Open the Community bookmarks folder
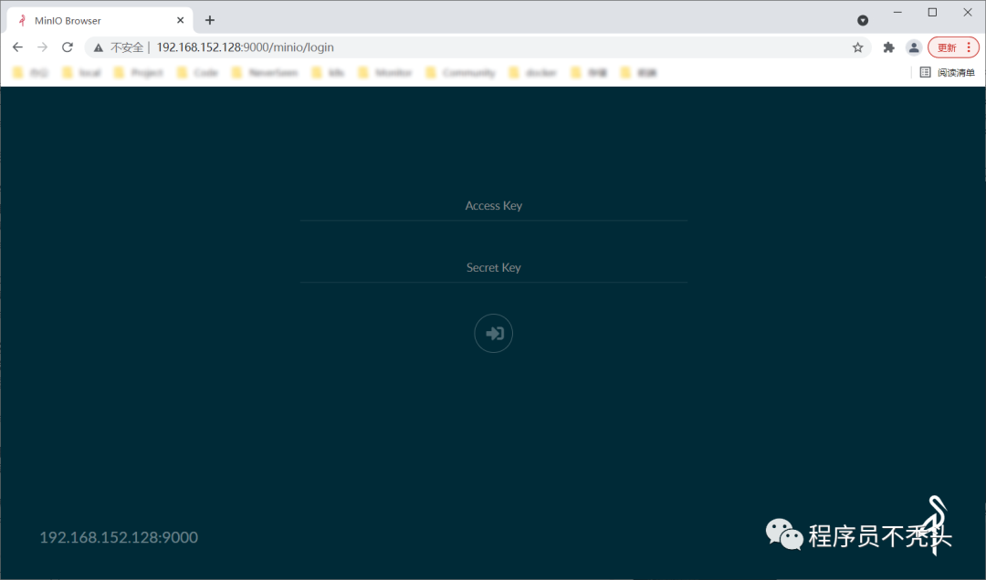The image size is (986, 580). pos(460,72)
